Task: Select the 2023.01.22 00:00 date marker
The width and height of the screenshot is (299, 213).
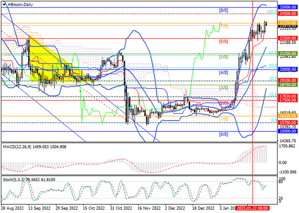Action: [x=252, y=208]
